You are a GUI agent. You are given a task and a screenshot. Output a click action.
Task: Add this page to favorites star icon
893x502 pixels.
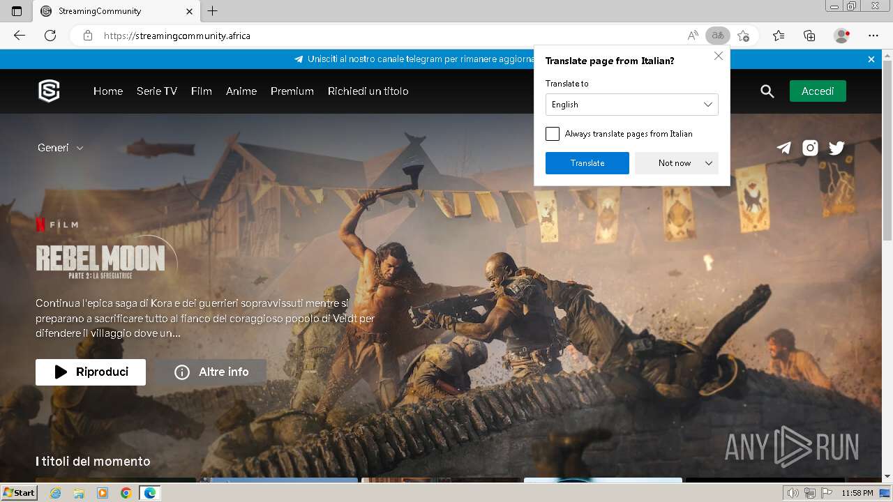tap(744, 36)
